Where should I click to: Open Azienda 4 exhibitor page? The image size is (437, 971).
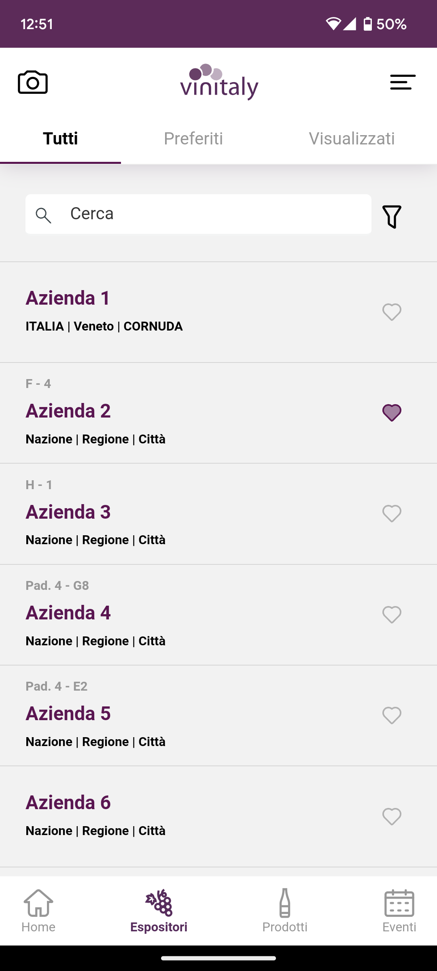tap(68, 613)
